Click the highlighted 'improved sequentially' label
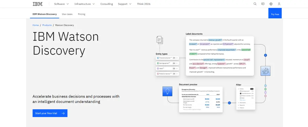308x127 pixels. pyautogui.click(x=227, y=50)
